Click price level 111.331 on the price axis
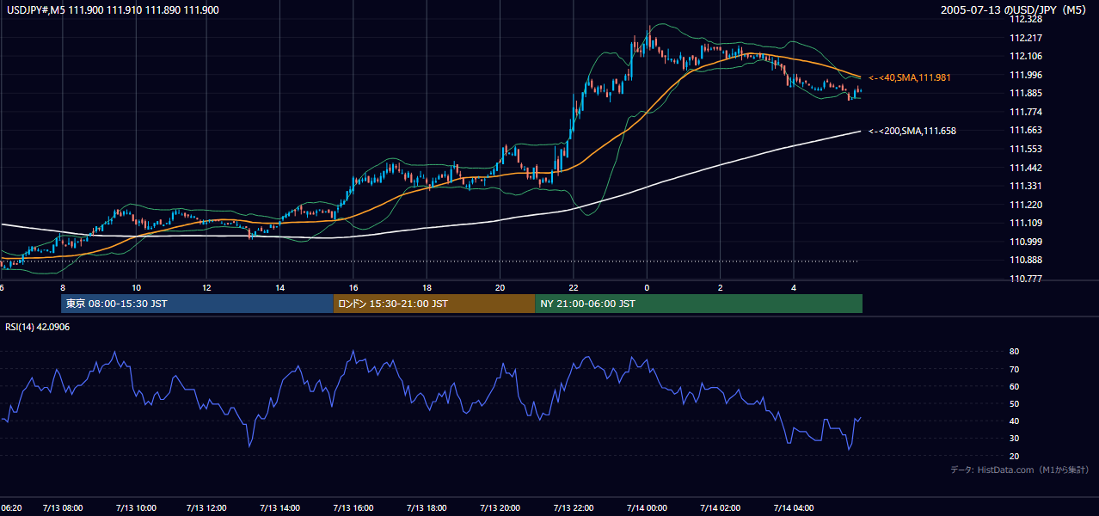The width and height of the screenshot is (1099, 516). pyautogui.click(x=1026, y=186)
